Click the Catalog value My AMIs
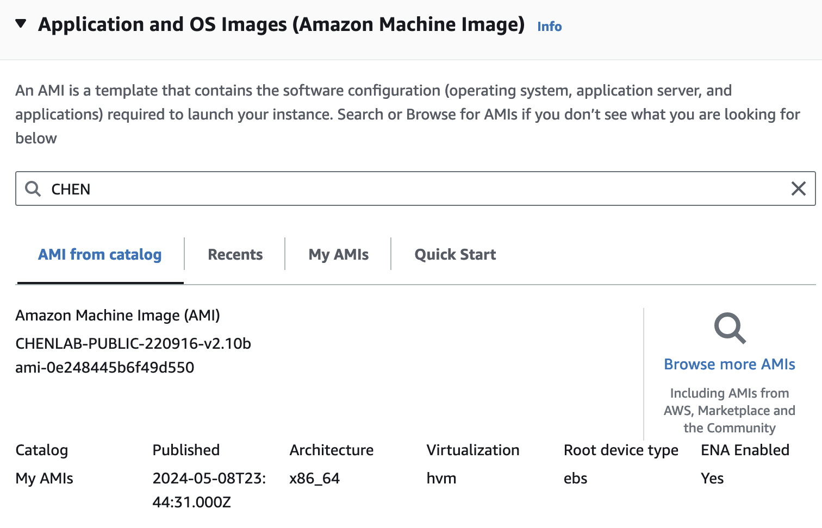 44,478
